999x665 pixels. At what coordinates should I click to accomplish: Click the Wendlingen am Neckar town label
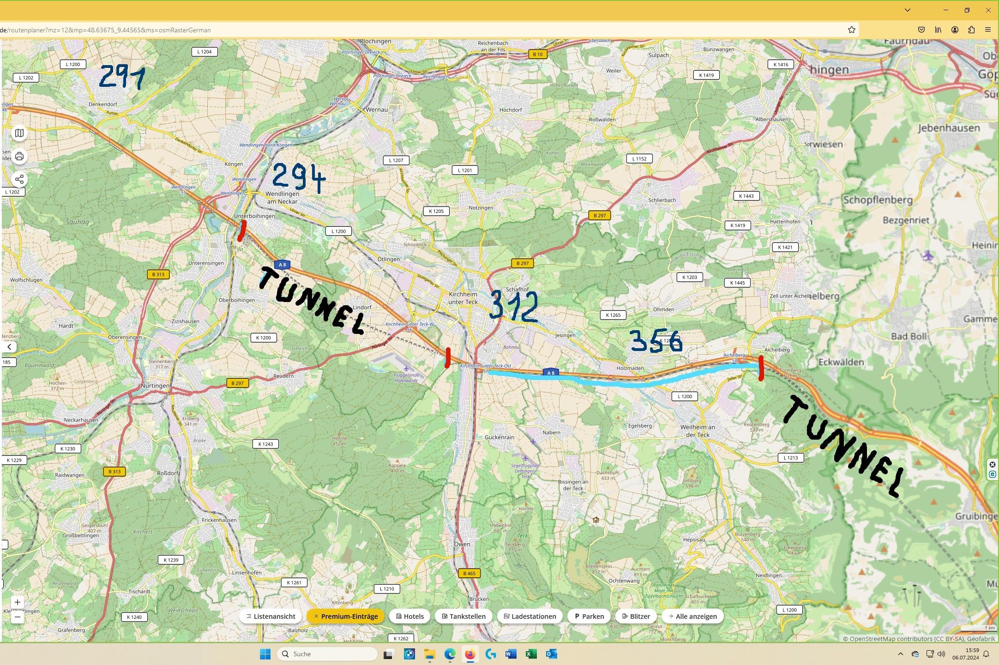pyautogui.click(x=282, y=198)
